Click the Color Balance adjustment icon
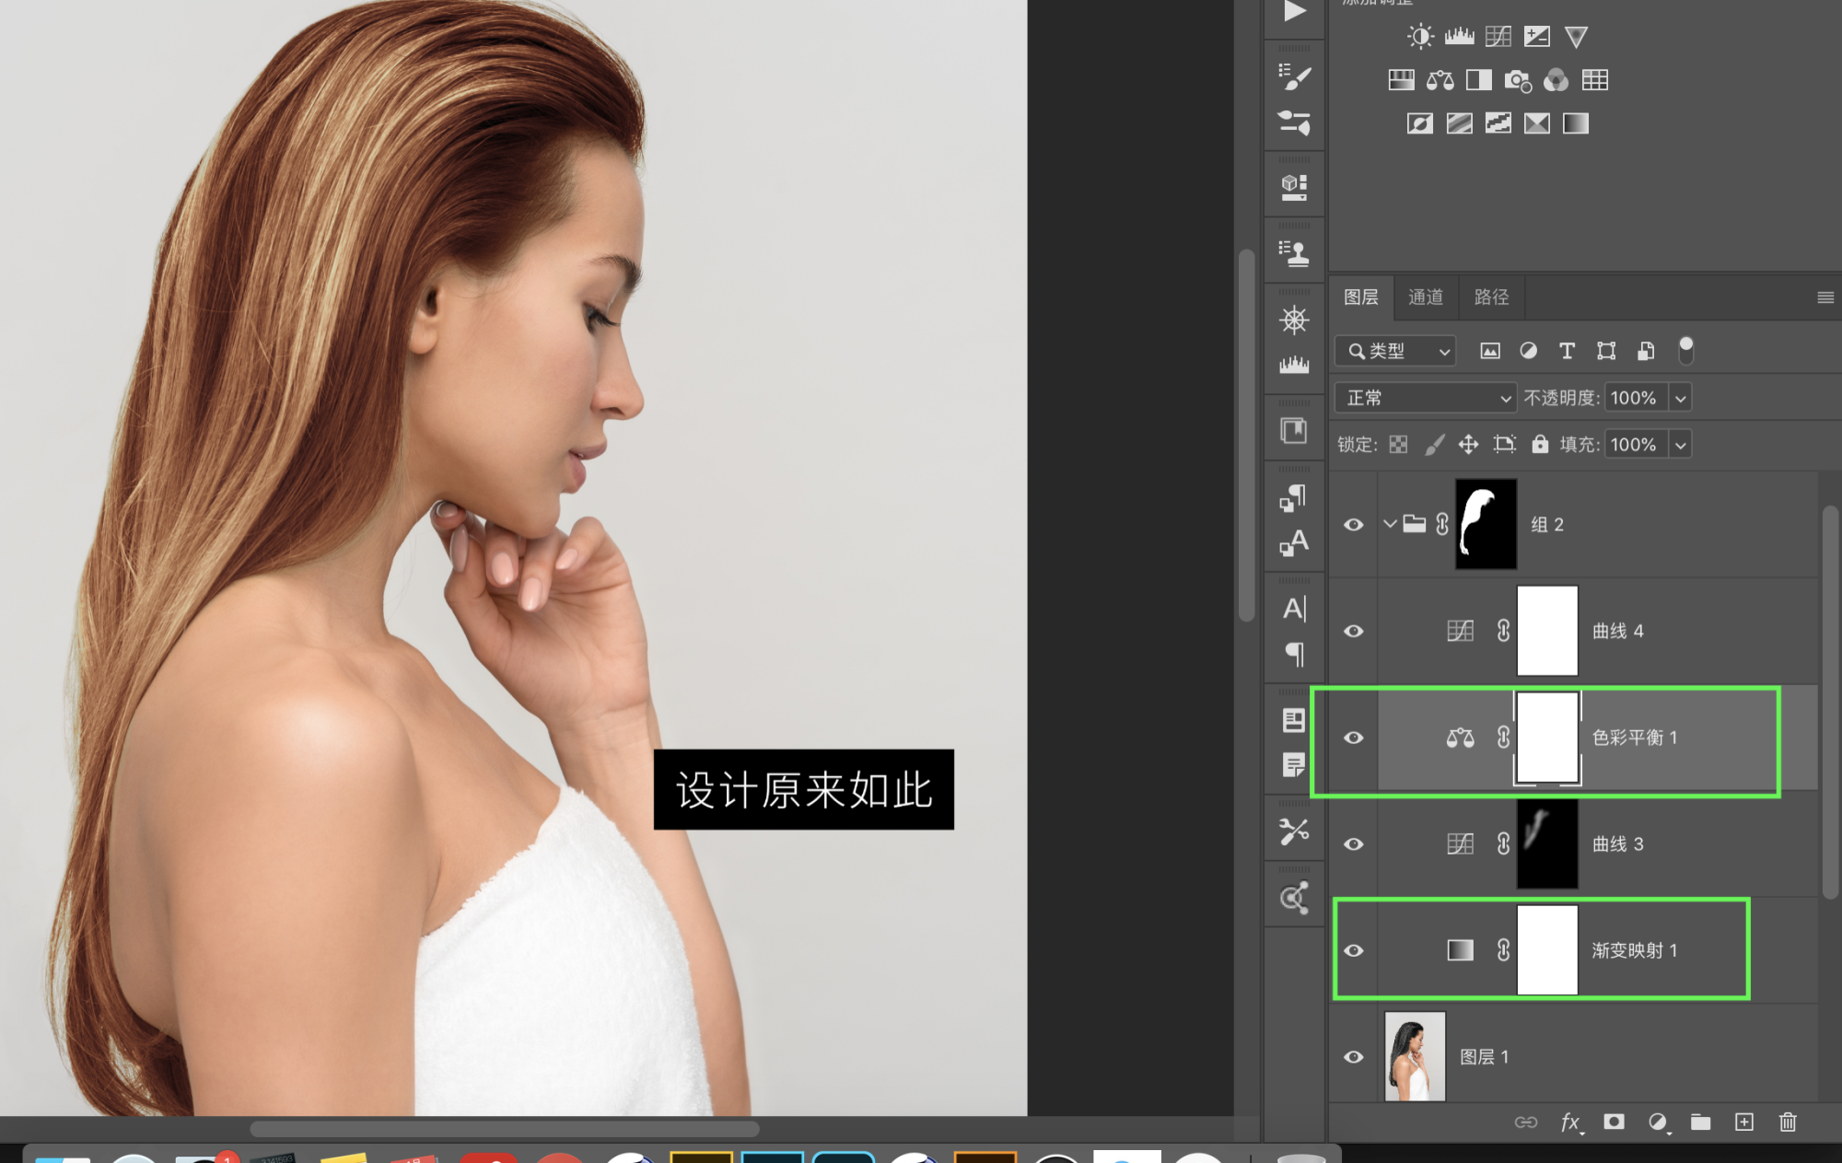 click(x=1440, y=80)
